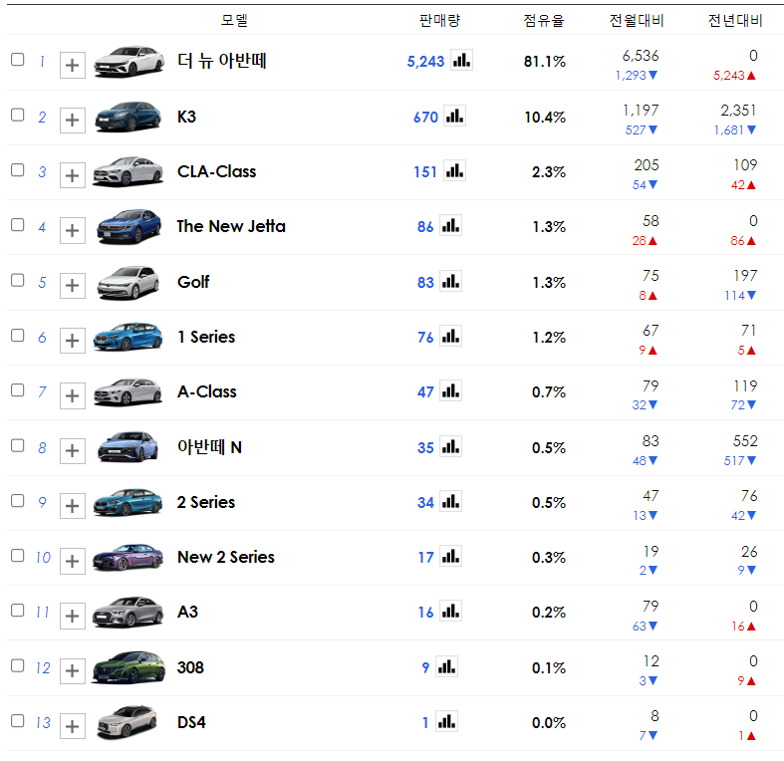784x761 pixels.
Task: Click the DS4 car thumbnail
Action: [x=128, y=722]
